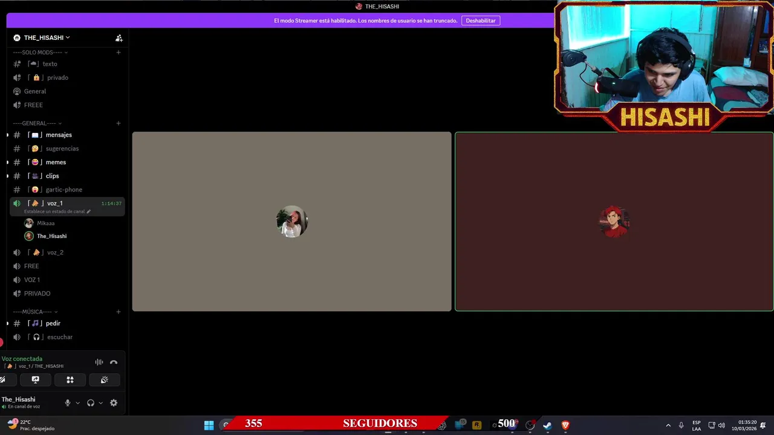Image resolution: width=774 pixels, height=435 pixels.
Task: Open the Windows Start menu
Action: [209, 425]
